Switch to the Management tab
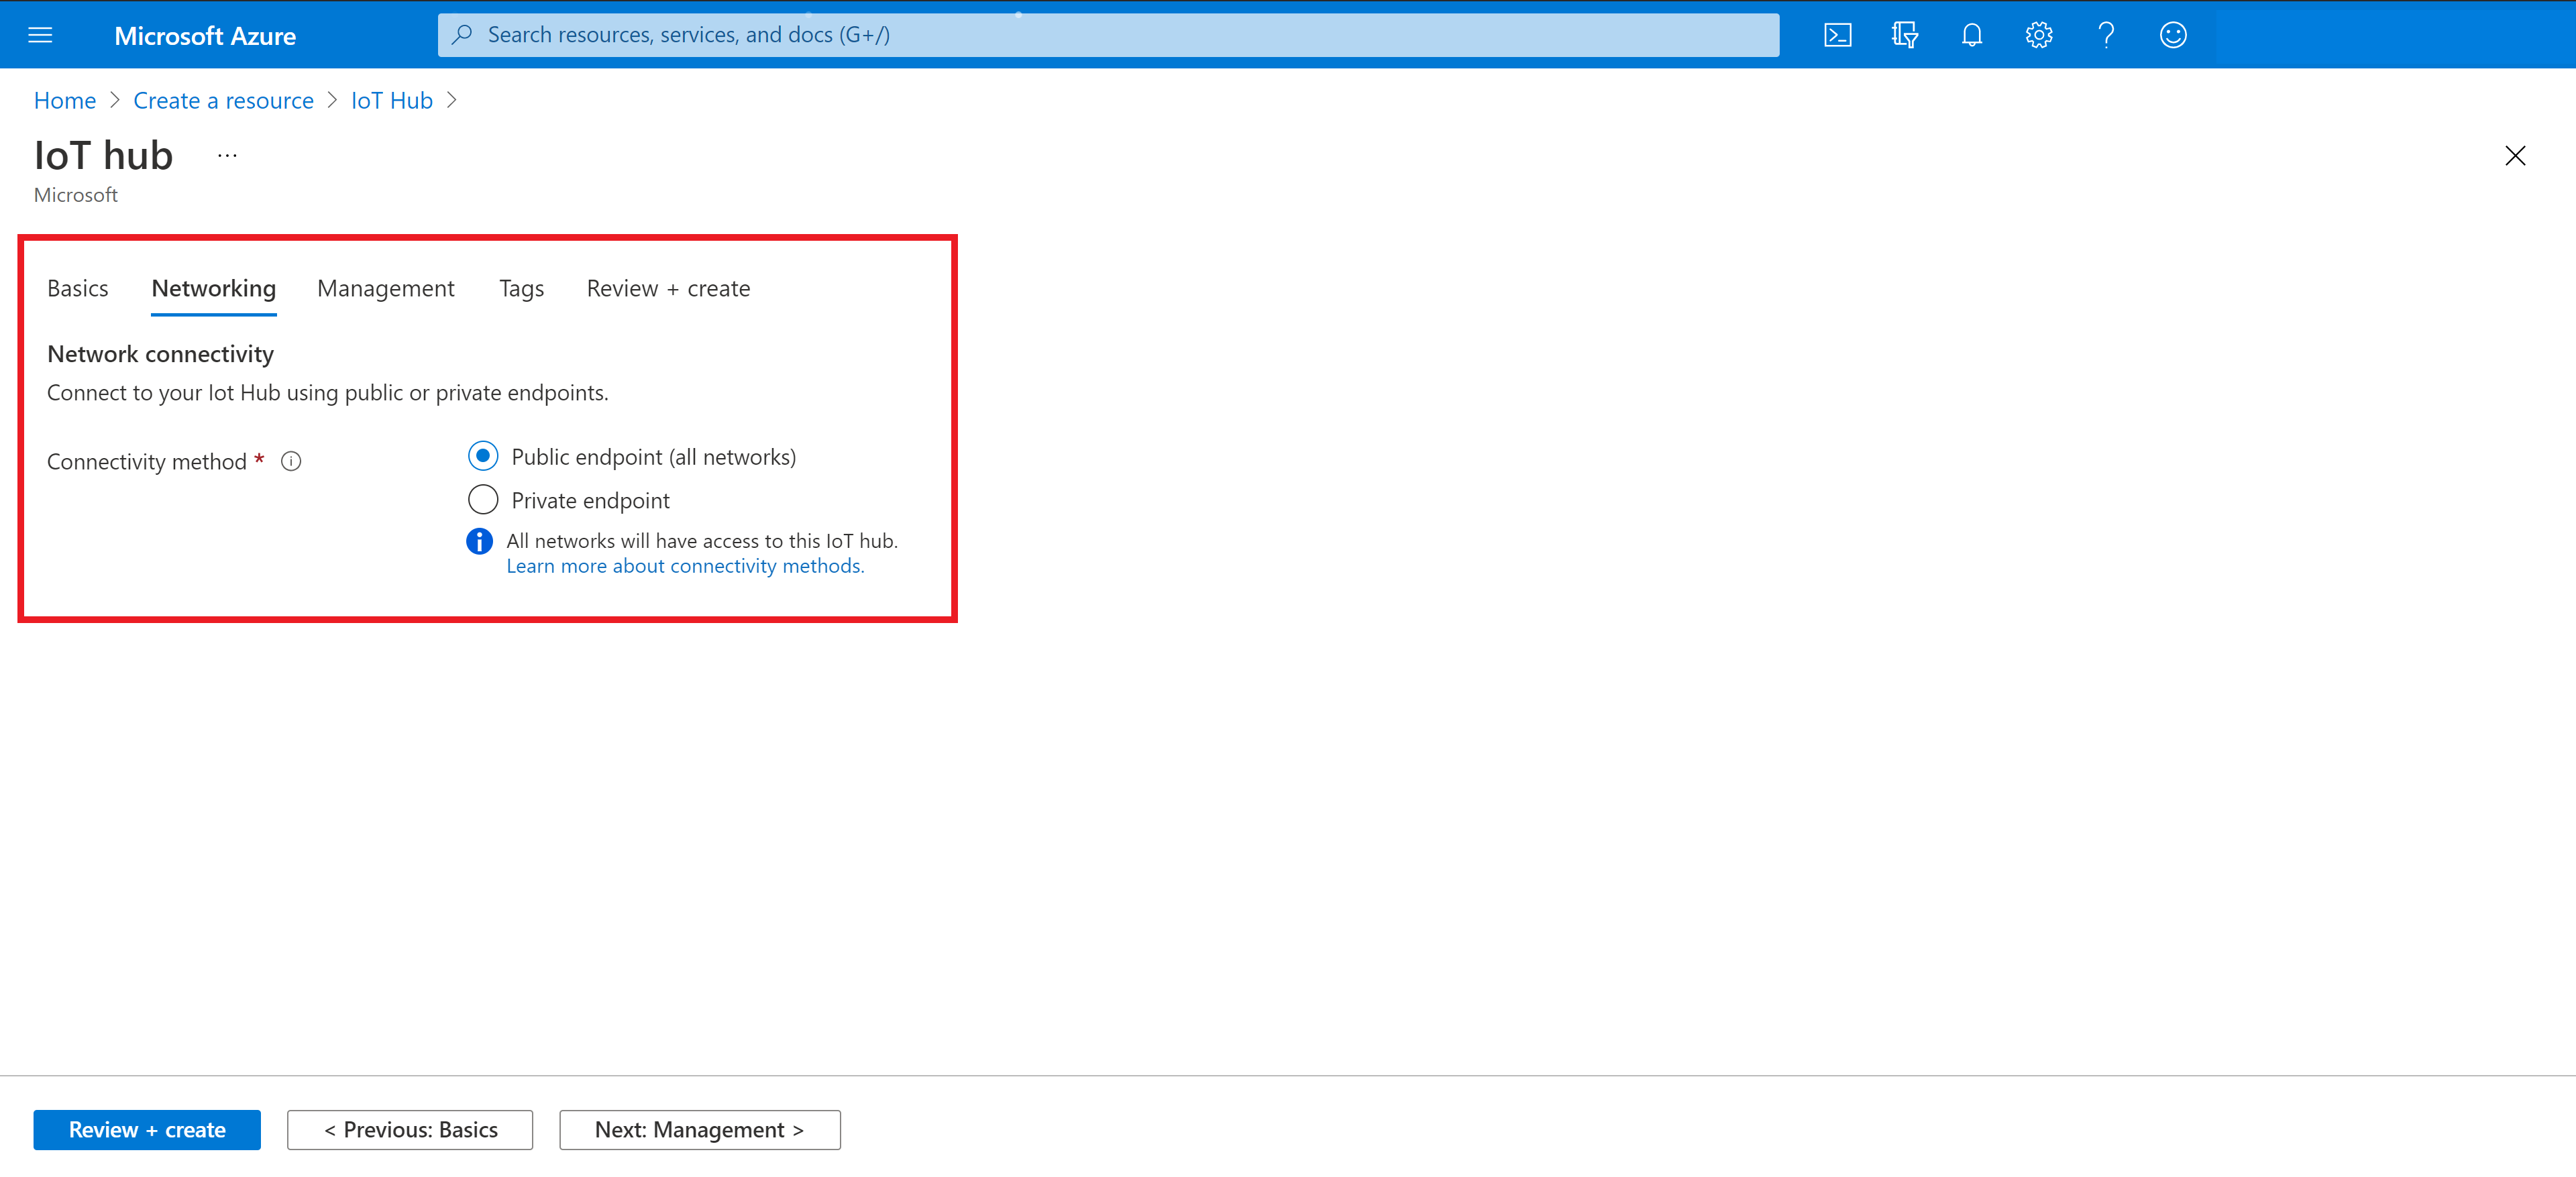 click(x=385, y=288)
